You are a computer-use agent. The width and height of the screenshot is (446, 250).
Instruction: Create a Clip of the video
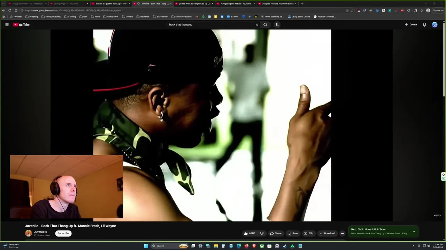(x=308, y=233)
